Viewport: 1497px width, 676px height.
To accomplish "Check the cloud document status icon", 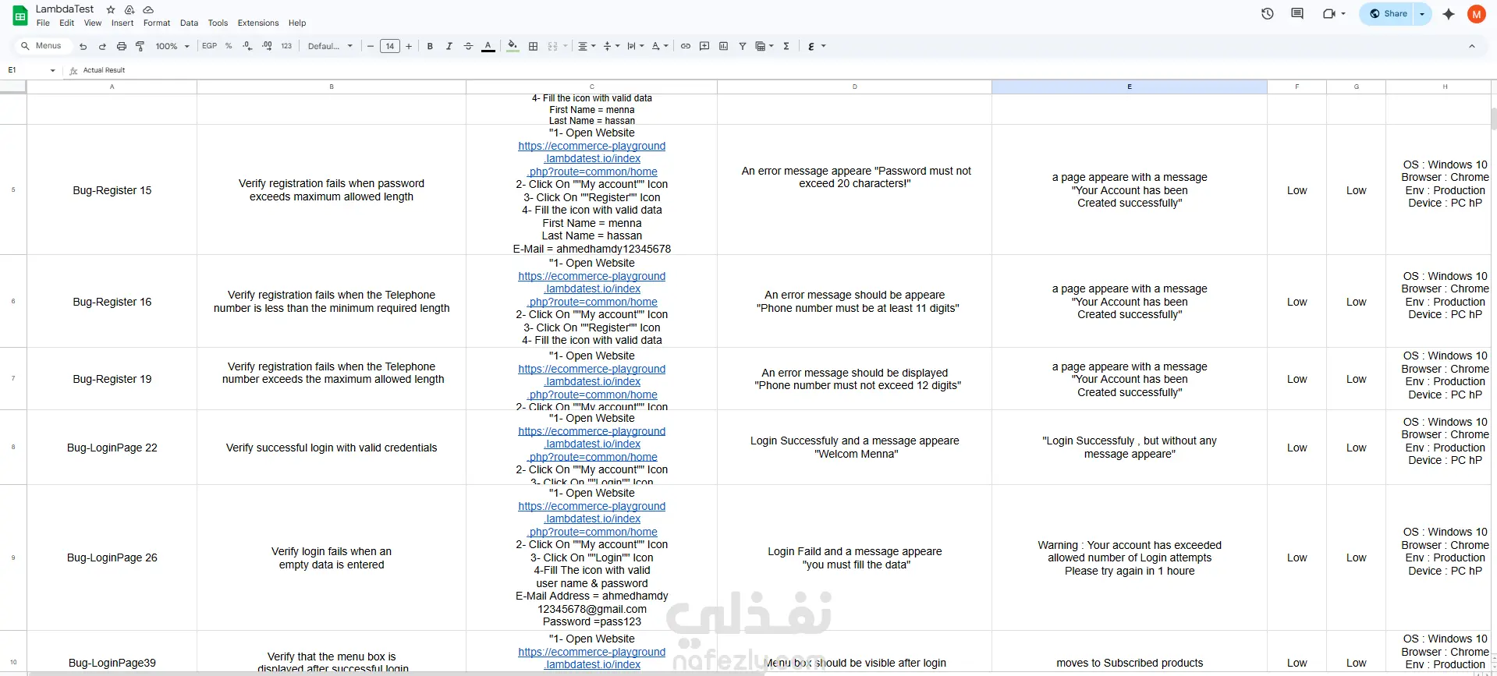I will 148,9.
